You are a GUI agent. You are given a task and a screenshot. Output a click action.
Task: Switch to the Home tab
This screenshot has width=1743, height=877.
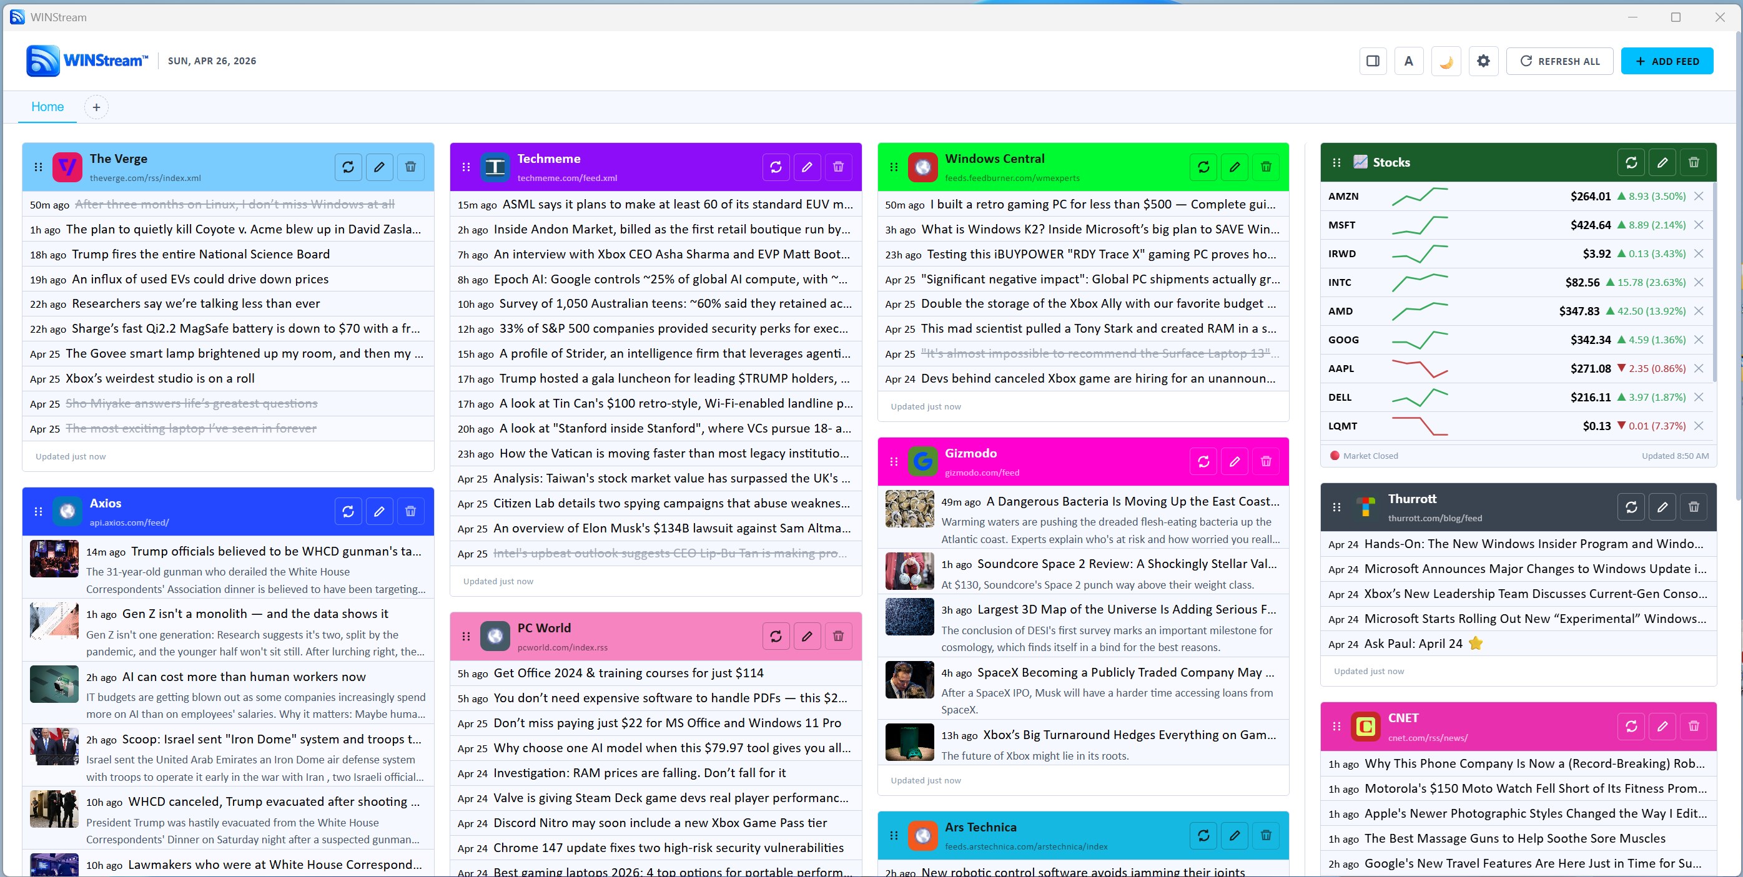coord(47,107)
